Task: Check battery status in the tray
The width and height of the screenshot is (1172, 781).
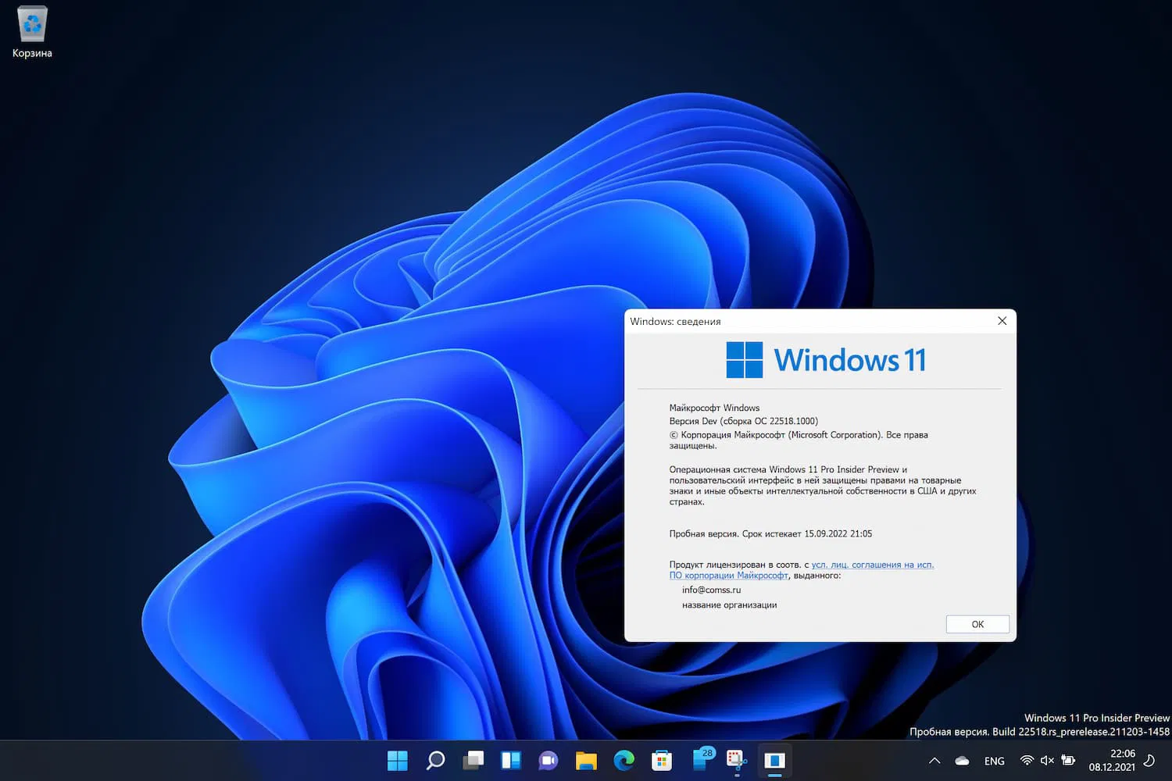Action: tap(1069, 760)
